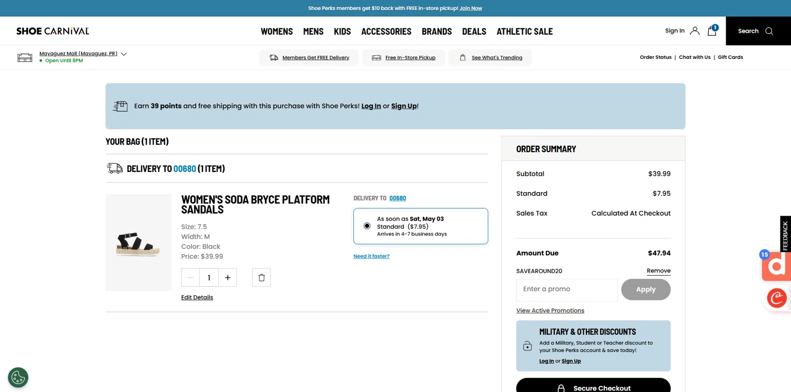Click Join Now in top banner
The width and height of the screenshot is (791, 392).
471,8
